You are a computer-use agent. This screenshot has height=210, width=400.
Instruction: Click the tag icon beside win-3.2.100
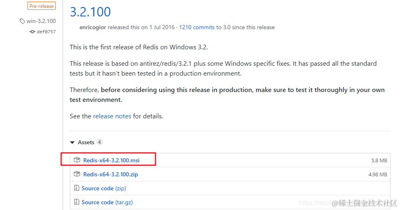(x=22, y=21)
